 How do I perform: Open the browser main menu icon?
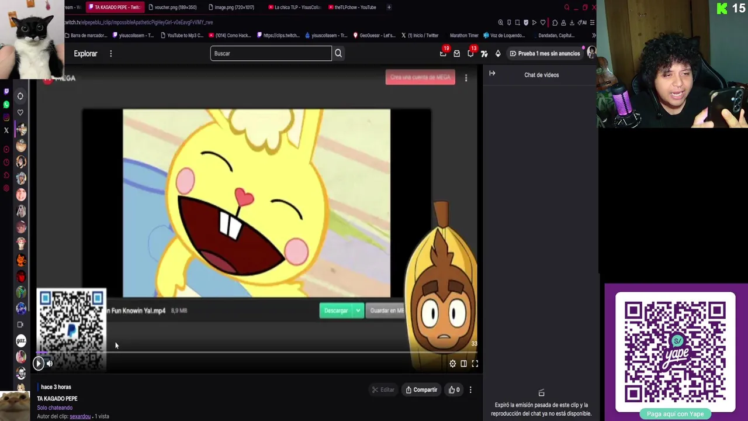coord(592,22)
